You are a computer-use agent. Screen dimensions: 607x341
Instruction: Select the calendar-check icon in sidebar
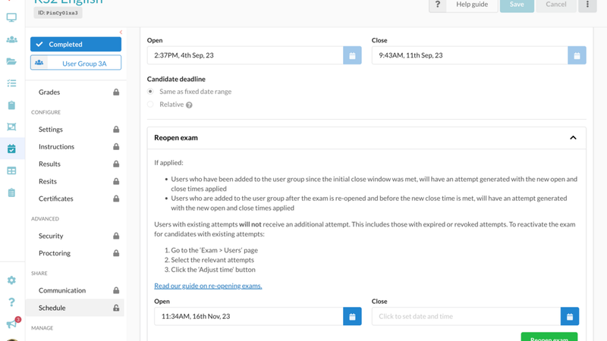[x=11, y=149]
